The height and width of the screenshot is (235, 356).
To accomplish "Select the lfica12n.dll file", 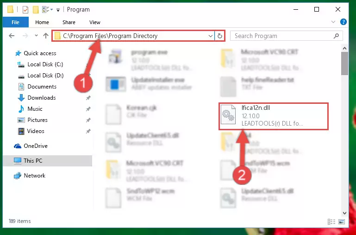I will 274,116.
